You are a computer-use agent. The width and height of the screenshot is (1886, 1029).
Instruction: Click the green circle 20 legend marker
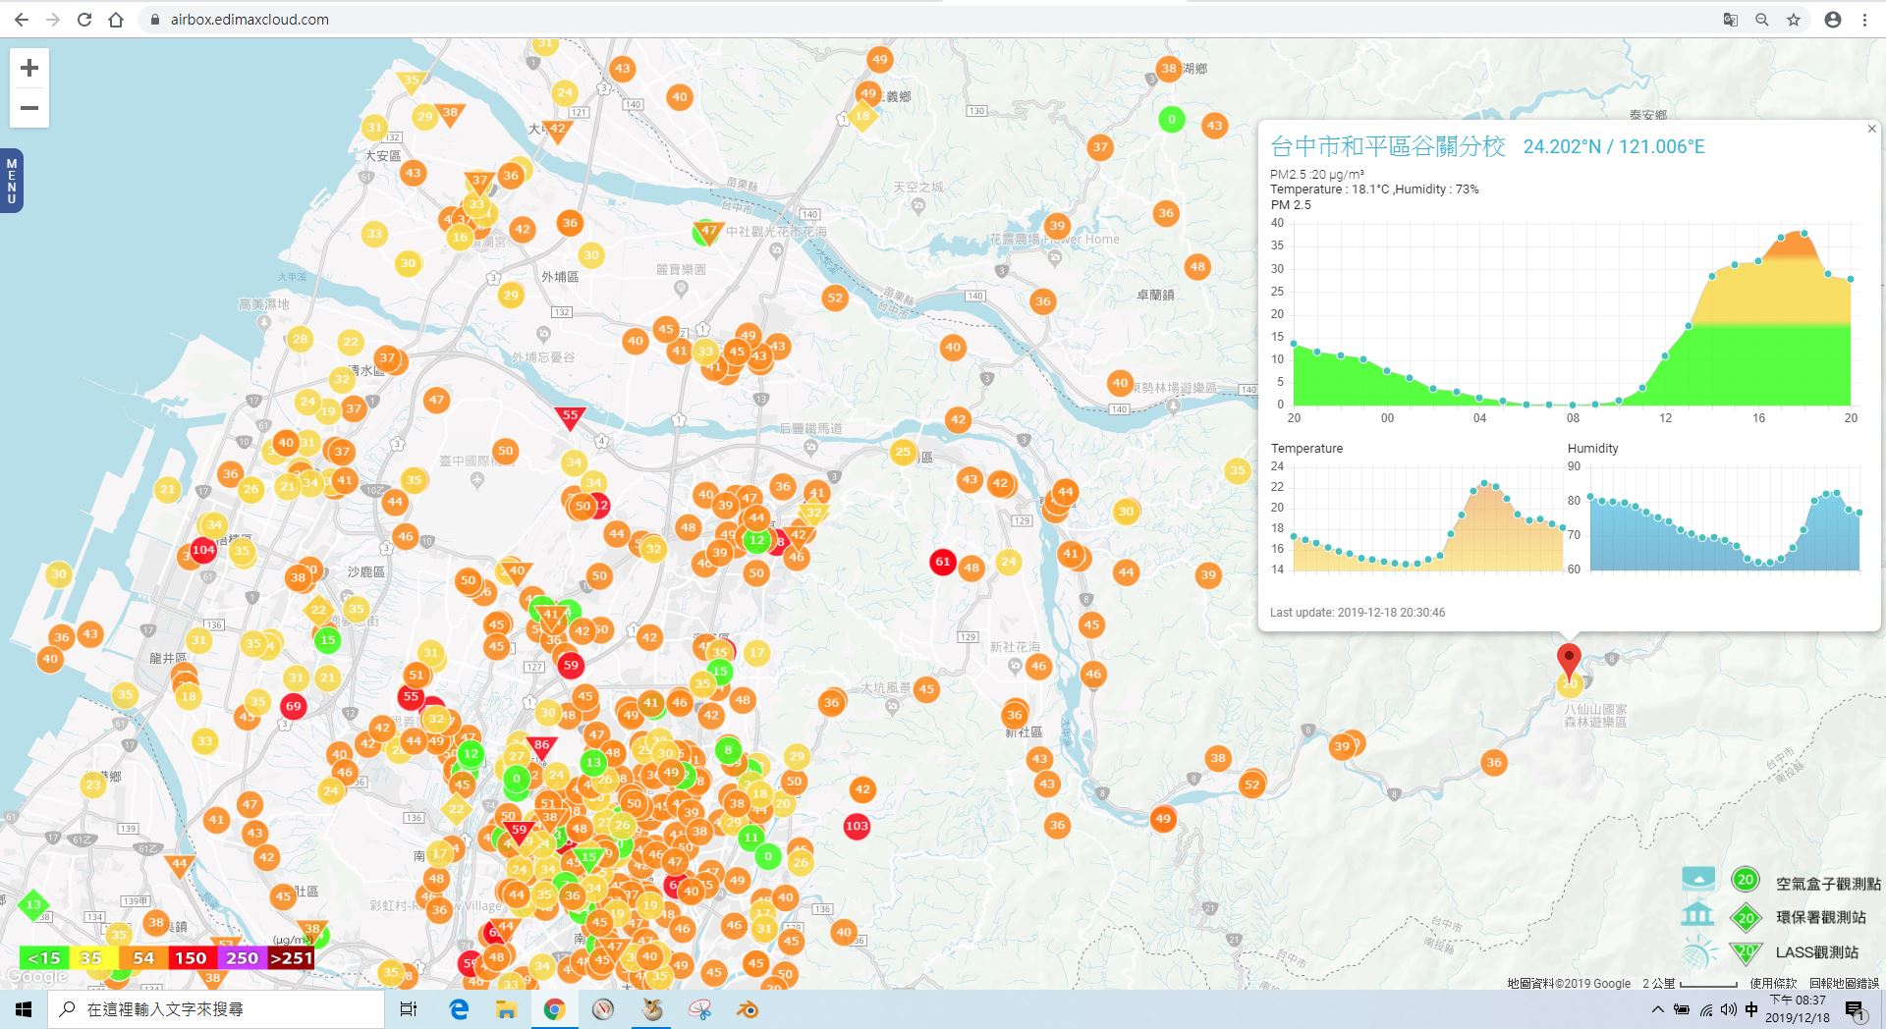(1745, 880)
